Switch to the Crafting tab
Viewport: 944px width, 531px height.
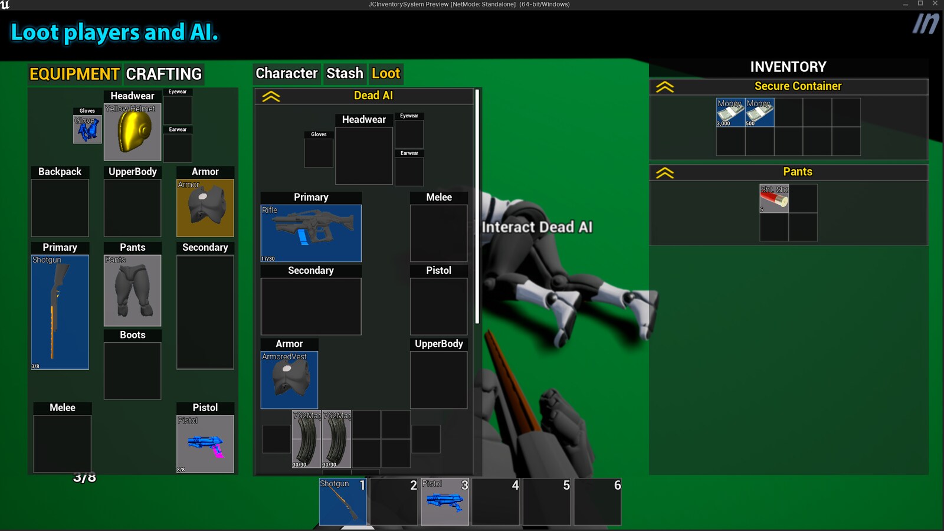pyautogui.click(x=163, y=74)
